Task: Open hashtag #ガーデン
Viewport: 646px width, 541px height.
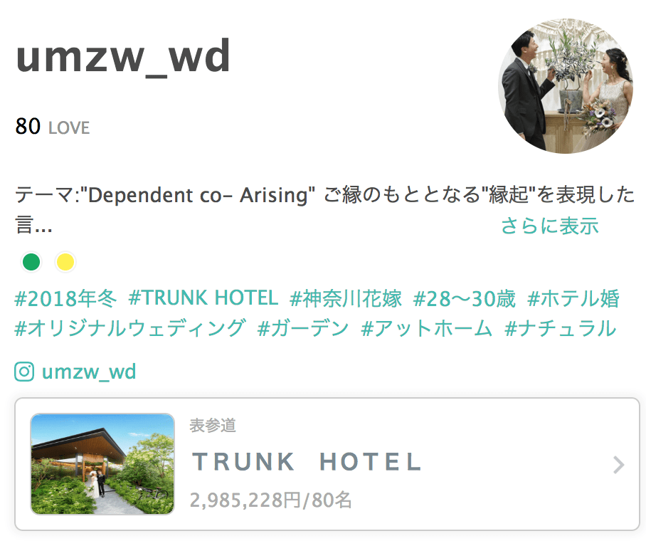Action: tap(303, 328)
